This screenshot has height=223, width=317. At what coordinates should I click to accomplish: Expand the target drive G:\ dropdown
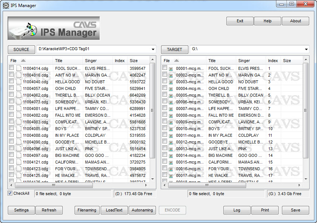coord(306,49)
